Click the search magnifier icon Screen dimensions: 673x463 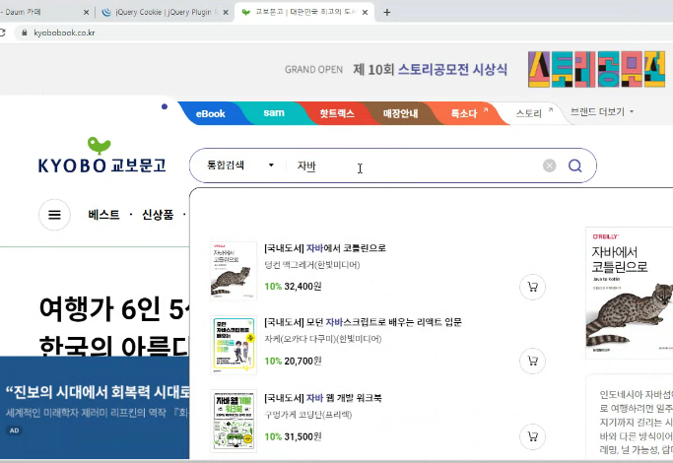(575, 165)
